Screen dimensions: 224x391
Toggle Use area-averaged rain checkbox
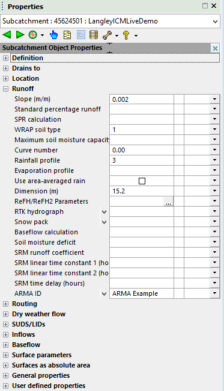tap(142, 181)
